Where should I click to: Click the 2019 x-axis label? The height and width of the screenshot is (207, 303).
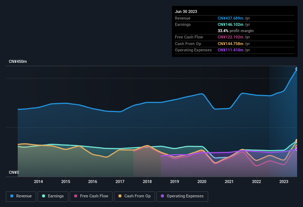click(175, 181)
